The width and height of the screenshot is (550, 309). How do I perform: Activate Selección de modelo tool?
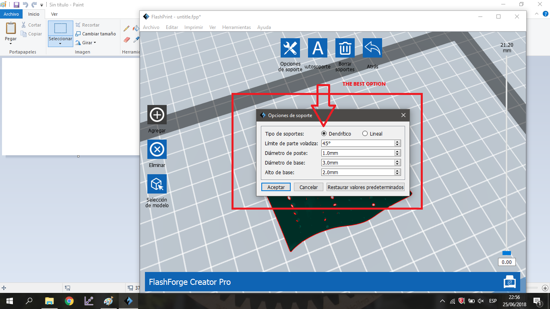click(x=157, y=184)
